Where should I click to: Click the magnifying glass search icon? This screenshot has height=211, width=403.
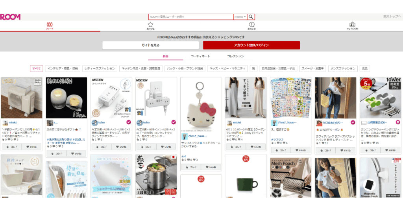point(251,17)
